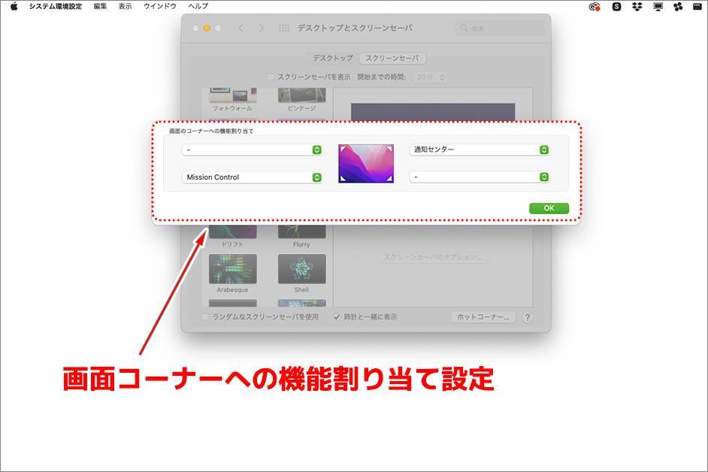Confirm hot corners with OK button
Viewport: 708px width, 472px height.
tap(549, 208)
